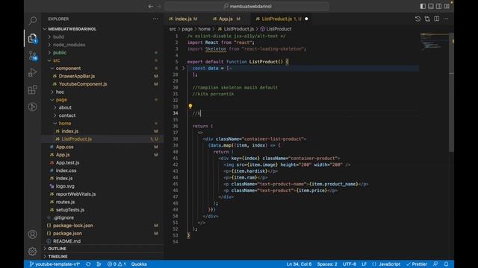Switch to the App.js editor tab
This screenshot has height=268, width=478.
click(x=226, y=19)
